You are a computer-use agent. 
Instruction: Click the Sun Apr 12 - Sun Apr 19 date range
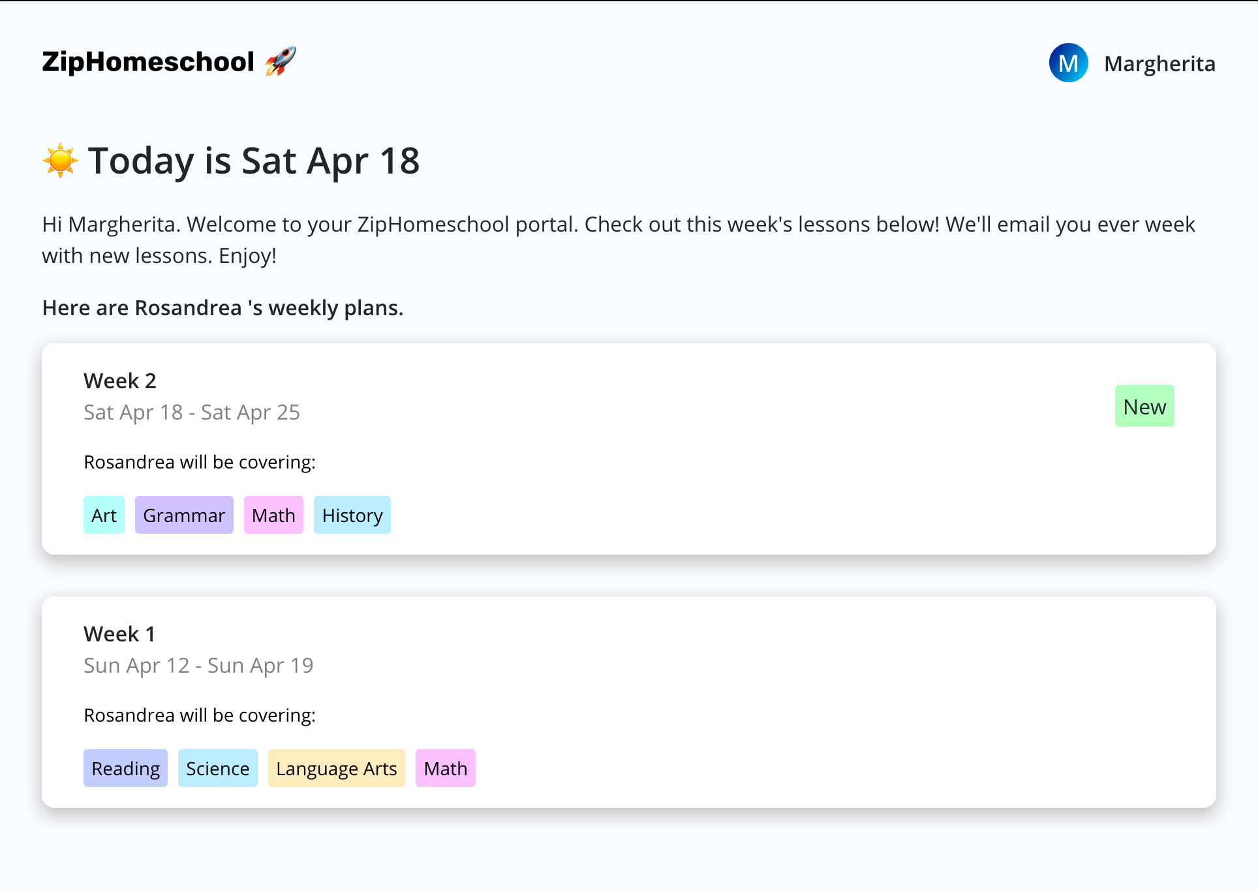tap(198, 666)
